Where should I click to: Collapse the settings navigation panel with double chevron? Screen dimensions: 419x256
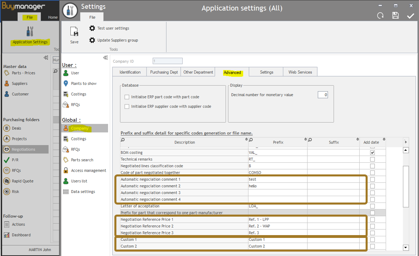pyautogui.click(x=105, y=58)
